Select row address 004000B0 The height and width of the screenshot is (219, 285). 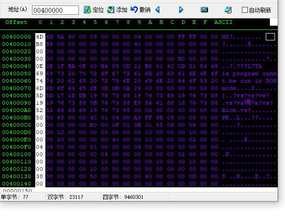(x=17, y=118)
